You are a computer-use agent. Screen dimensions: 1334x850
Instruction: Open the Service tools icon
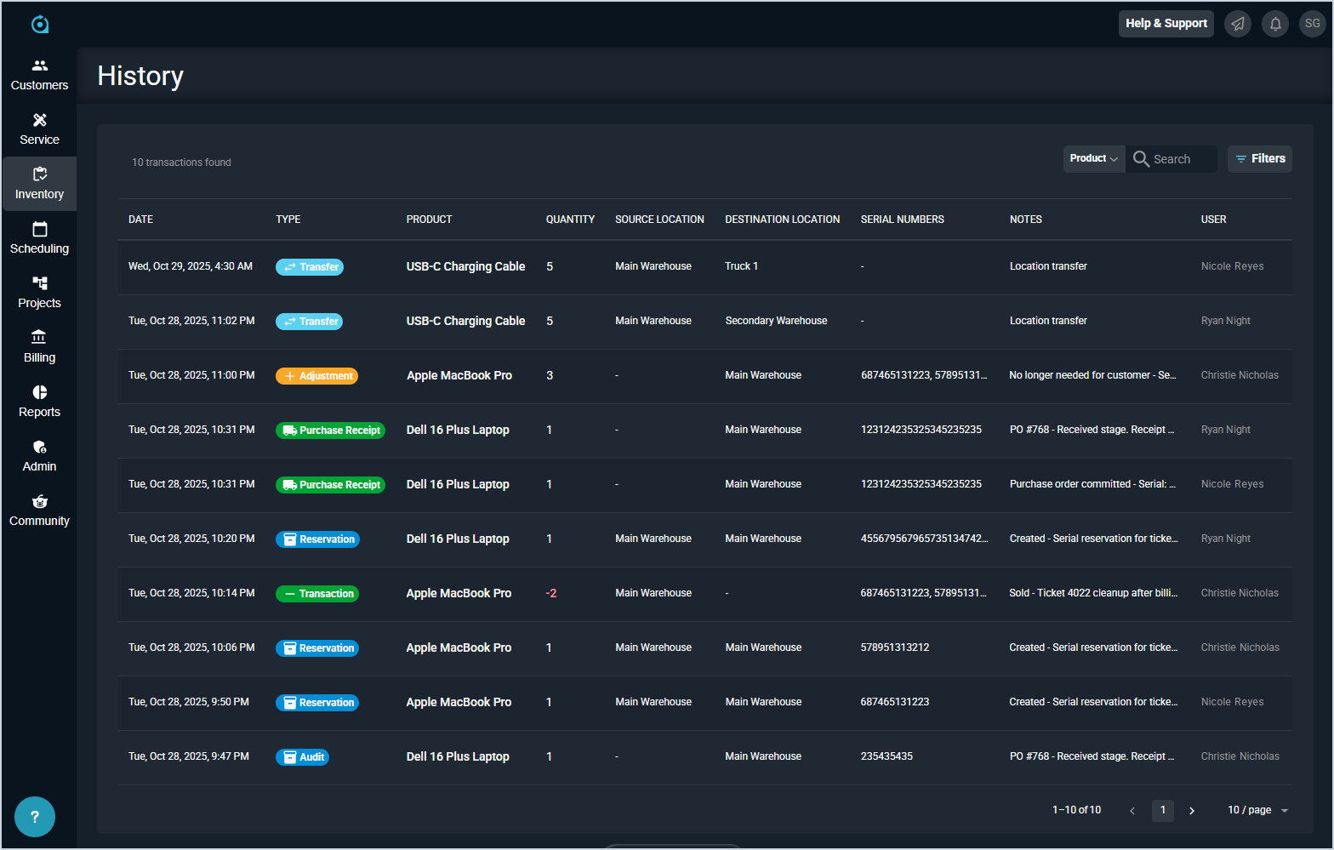[39, 121]
